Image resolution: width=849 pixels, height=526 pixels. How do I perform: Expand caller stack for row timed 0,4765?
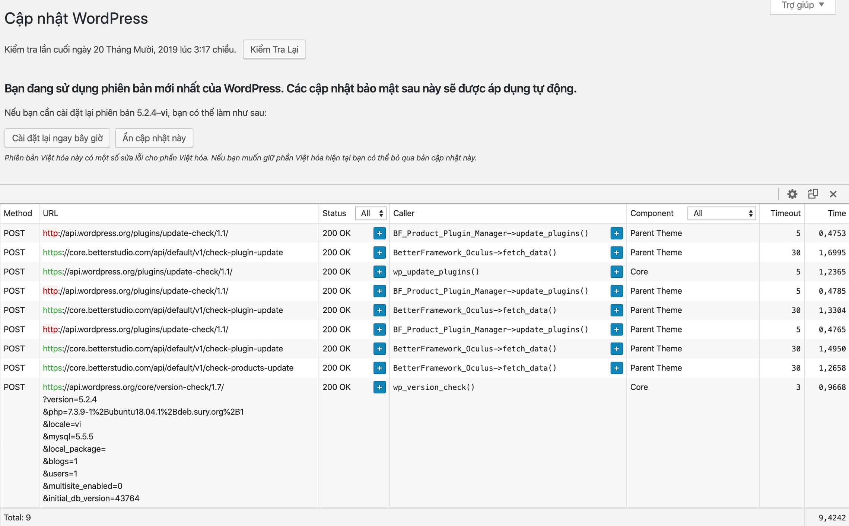[x=617, y=329]
